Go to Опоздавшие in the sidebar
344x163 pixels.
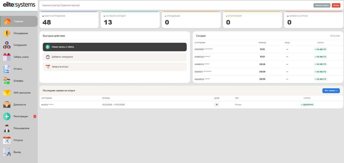(19, 33)
